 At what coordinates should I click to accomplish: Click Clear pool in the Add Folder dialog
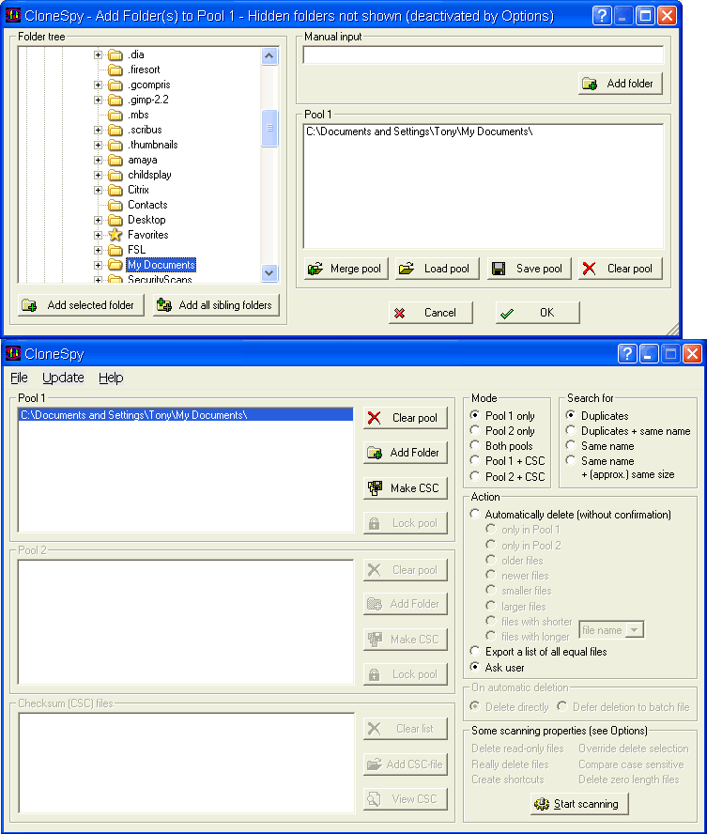621,269
